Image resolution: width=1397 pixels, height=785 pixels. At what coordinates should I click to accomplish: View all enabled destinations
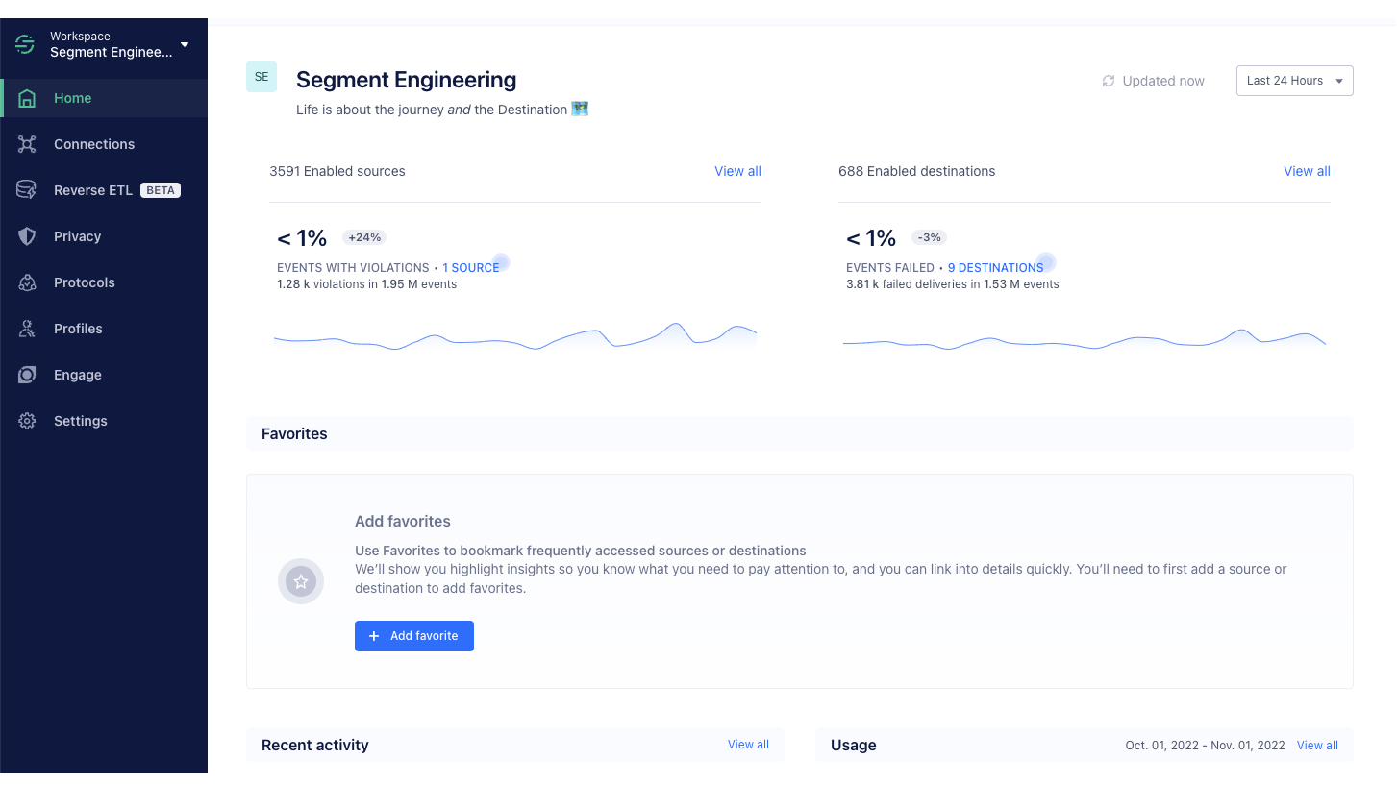coord(1307,171)
